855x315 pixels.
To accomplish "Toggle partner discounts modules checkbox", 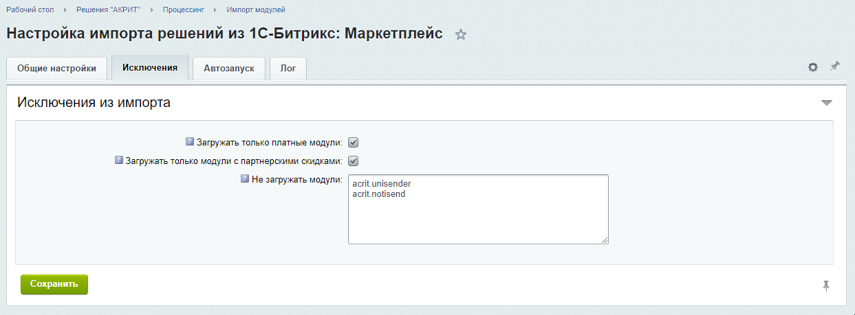I will [354, 161].
